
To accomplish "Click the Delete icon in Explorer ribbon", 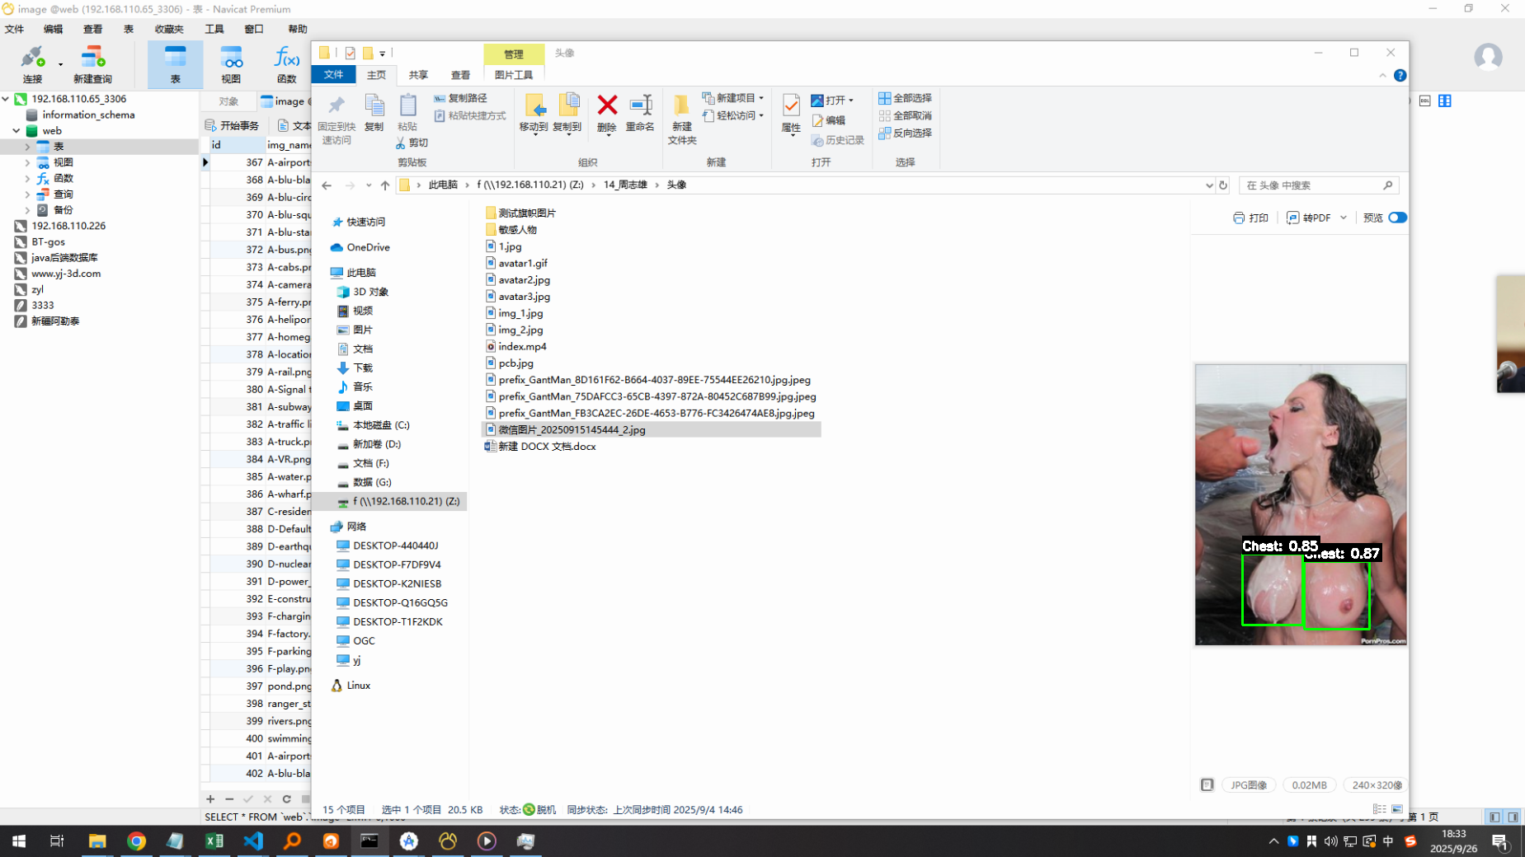I will (607, 112).
